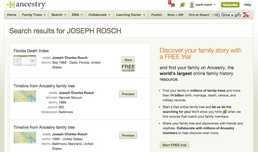Click Joseph Charles Rosch in Florida Death Index
The height and width of the screenshot is (152, 258).
point(70,58)
